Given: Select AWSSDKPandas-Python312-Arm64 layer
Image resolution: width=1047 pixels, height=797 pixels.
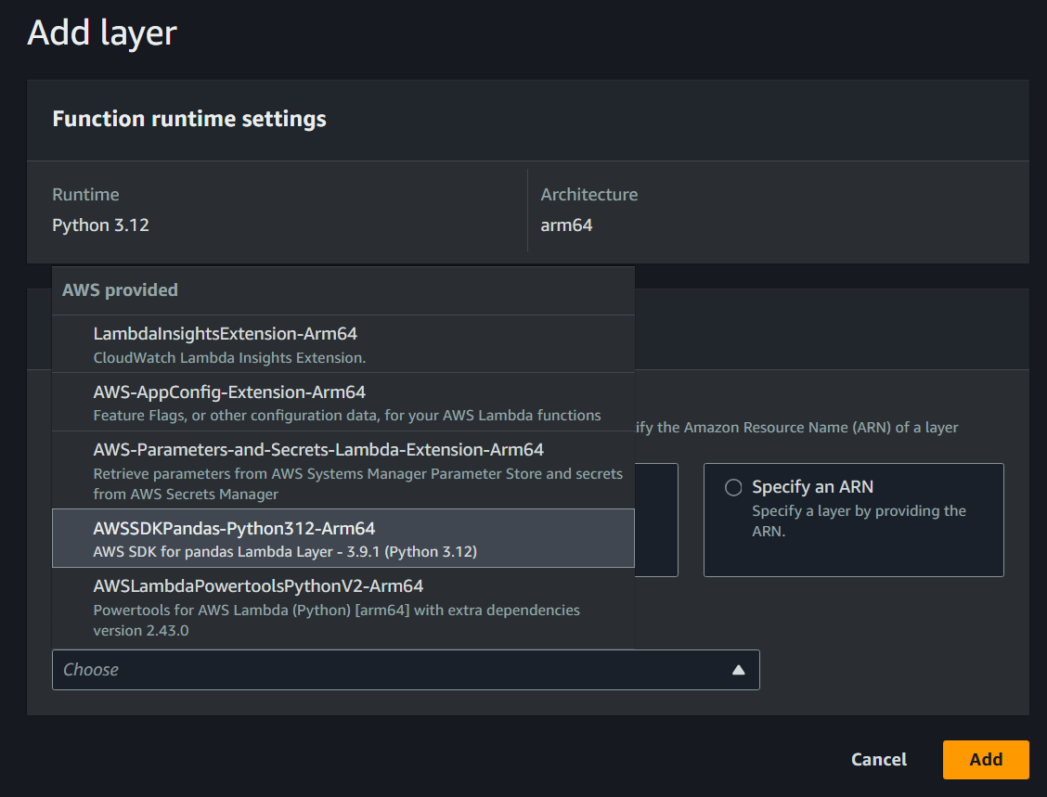Looking at the screenshot, I should 343,538.
